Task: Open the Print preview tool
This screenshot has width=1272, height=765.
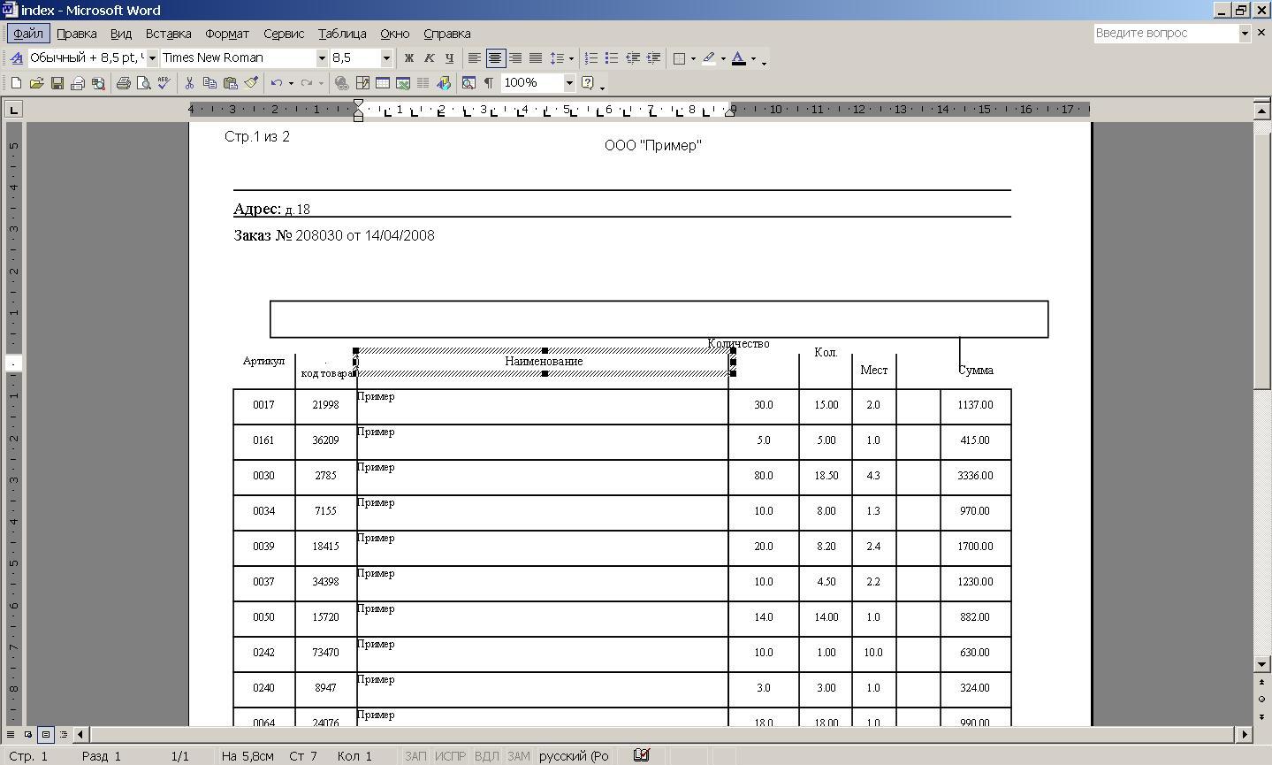Action: (143, 83)
